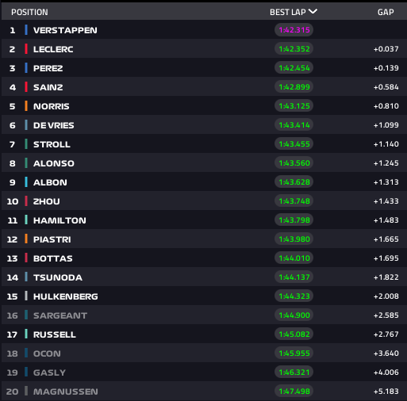Open the GASLY driver entry
This screenshot has width=407, height=401.
204,372
